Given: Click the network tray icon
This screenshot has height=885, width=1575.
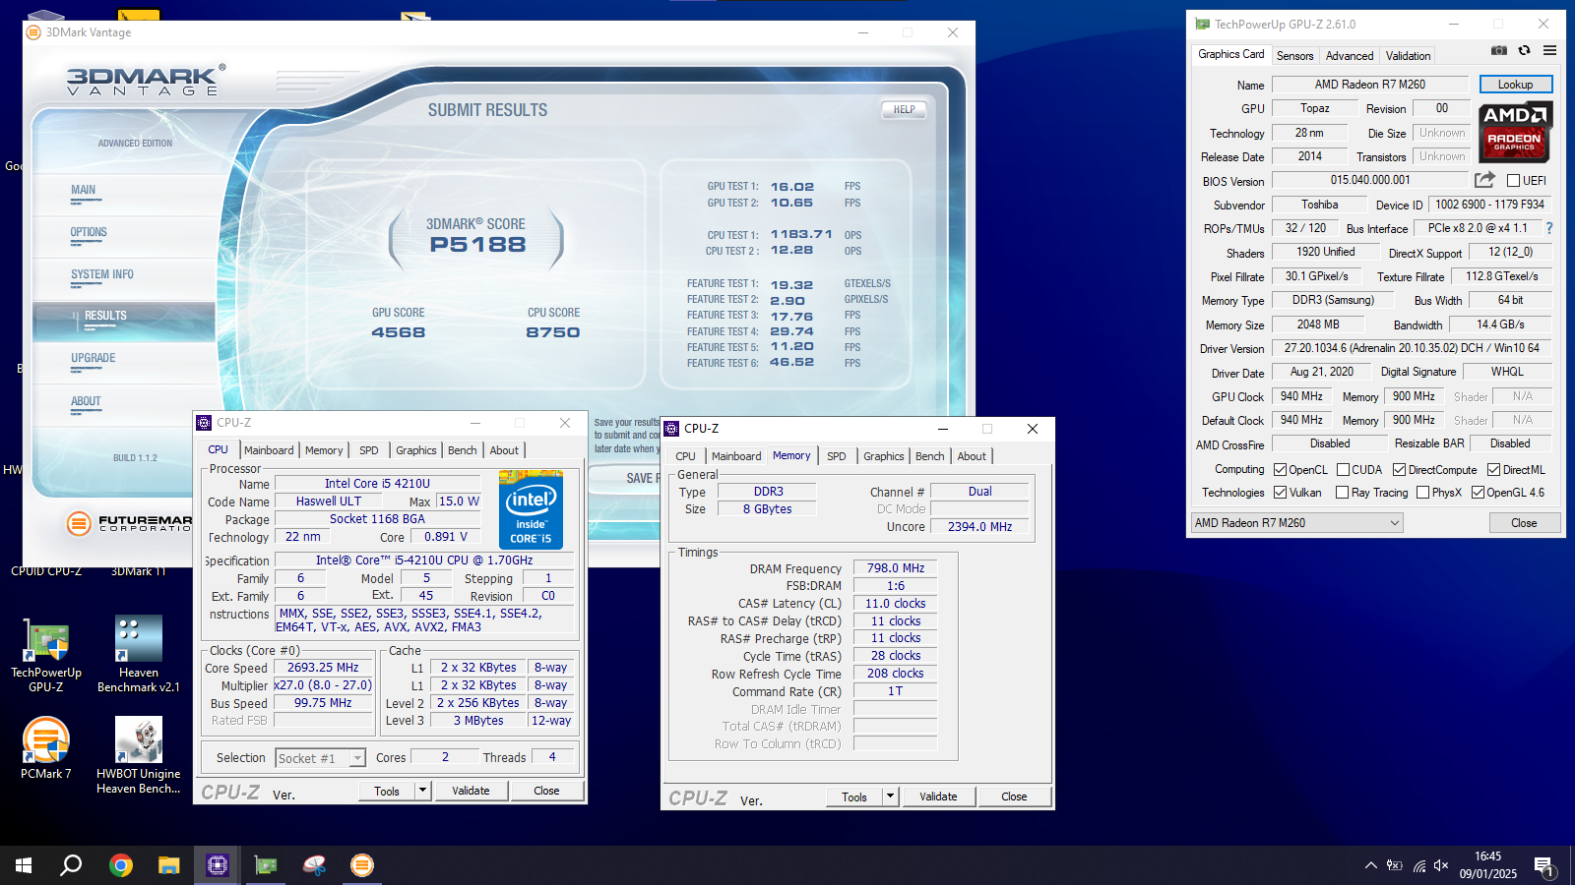Looking at the screenshot, I should coord(1418,865).
